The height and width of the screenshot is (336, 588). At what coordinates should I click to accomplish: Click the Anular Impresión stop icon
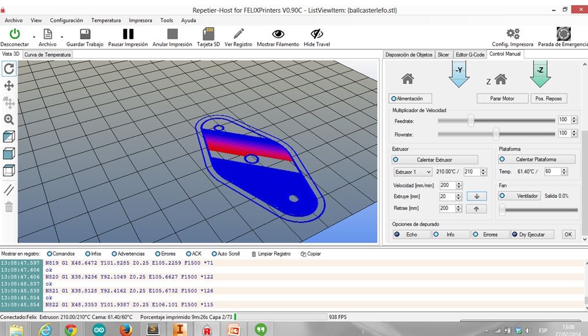[172, 34]
